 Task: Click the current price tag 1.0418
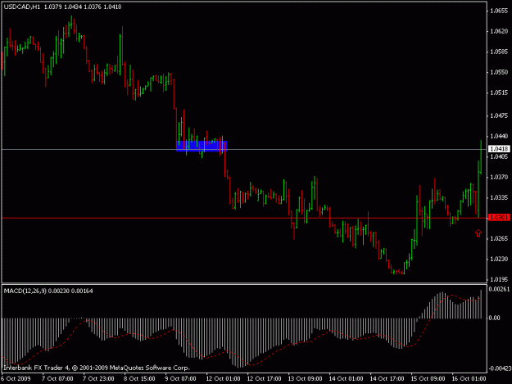click(x=499, y=149)
